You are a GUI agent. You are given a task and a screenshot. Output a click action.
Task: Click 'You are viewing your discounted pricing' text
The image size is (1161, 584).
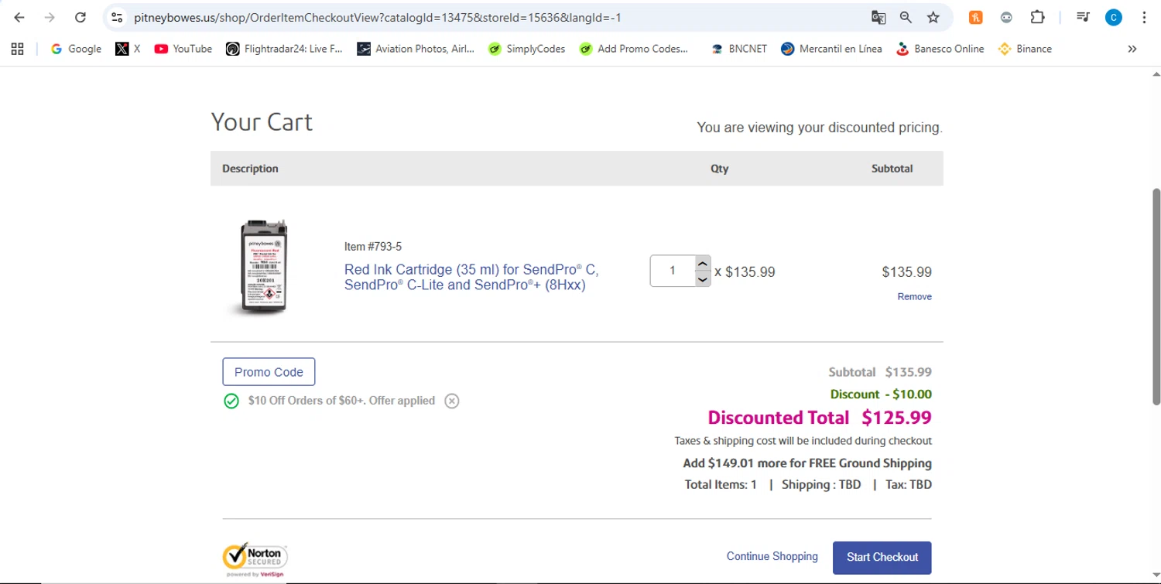click(x=820, y=128)
